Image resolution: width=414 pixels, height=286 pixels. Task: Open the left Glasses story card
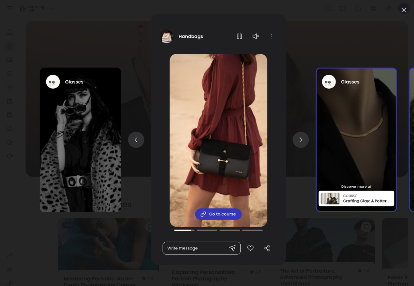coord(80,140)
